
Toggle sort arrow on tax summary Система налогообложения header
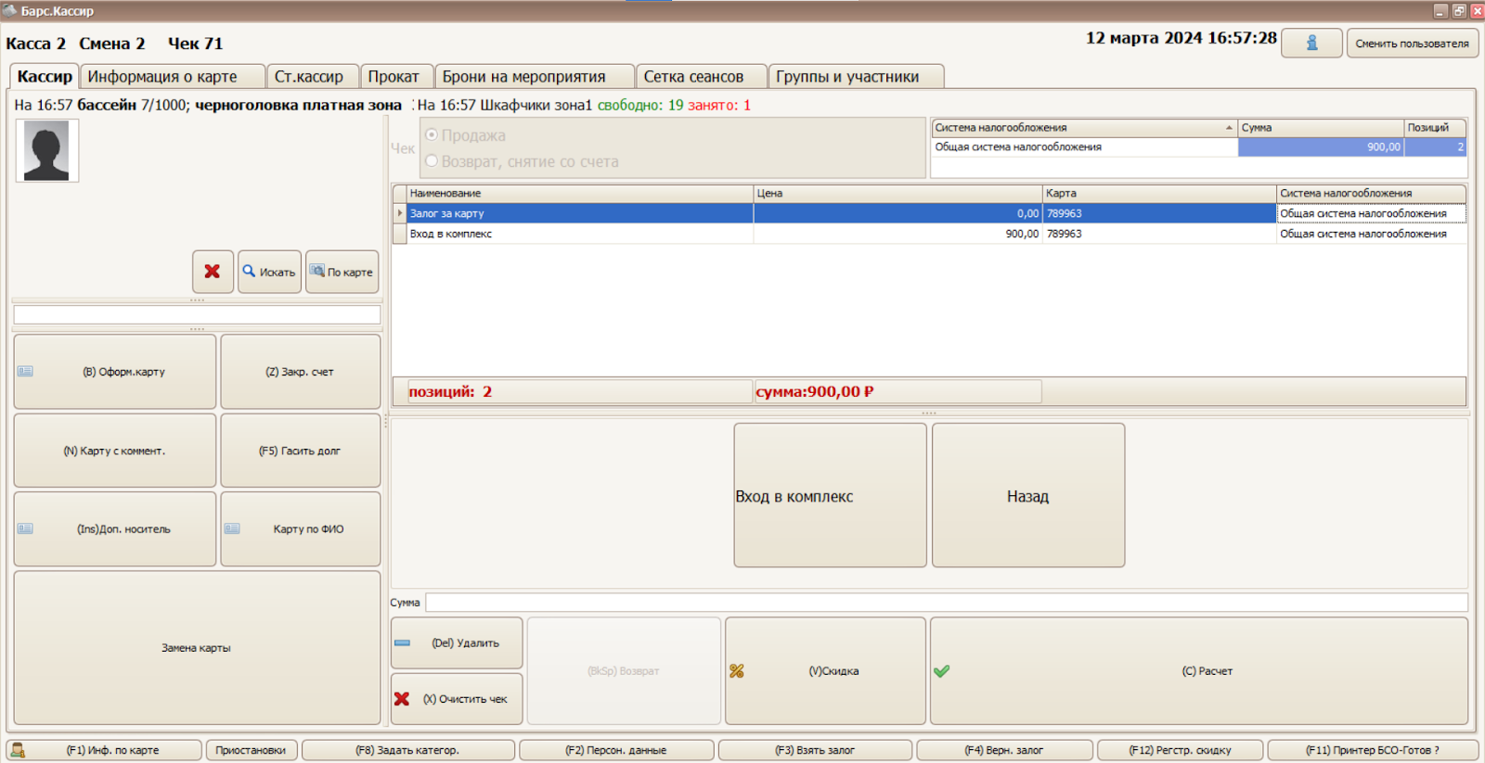1229,128
